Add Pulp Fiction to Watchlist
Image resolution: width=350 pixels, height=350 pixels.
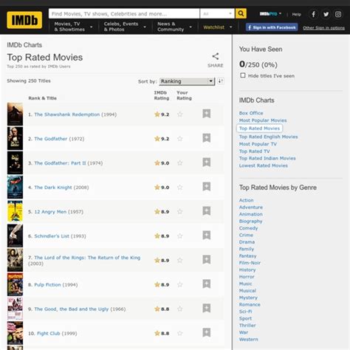click(x=207, y=284)
